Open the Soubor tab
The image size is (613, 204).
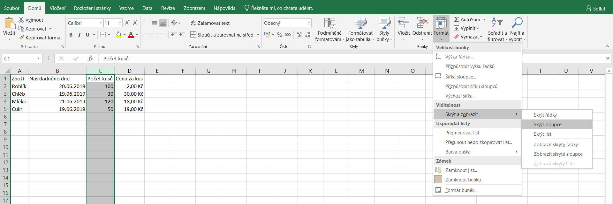coord(12,8)
